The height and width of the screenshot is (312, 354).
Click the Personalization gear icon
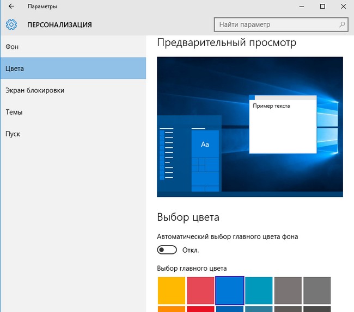pos(11,24)
